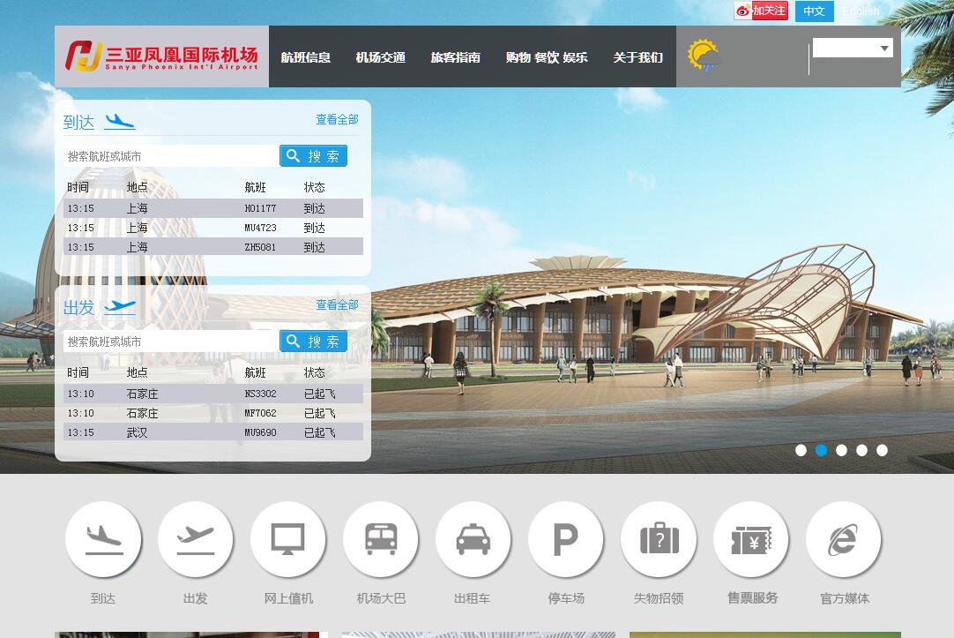The height and width of the screenshot is (638, 954).
Task: Open 网上值机 online check-in icon
Action: (x=288, y=539)
